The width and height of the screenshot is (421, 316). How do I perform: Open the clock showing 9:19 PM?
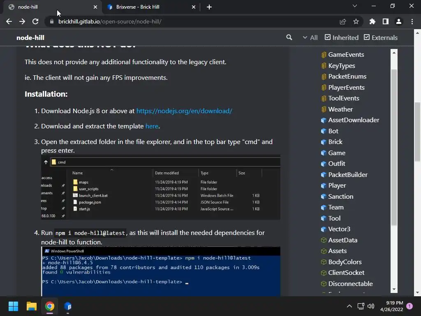[392, 306]
